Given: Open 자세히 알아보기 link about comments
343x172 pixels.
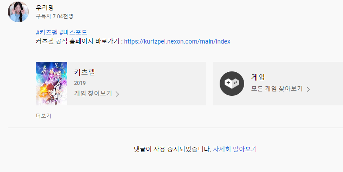Looking at the screenshot, I should pos(235,149).
